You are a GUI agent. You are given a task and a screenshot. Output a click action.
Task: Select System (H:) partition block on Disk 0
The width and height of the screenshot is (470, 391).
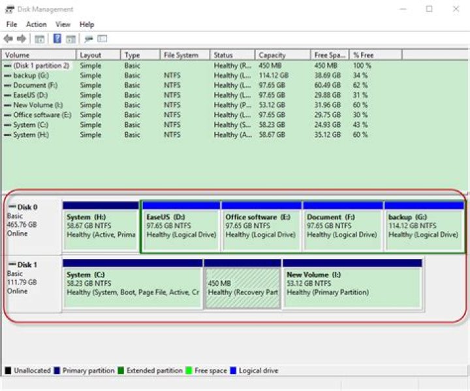coord(101,227)
